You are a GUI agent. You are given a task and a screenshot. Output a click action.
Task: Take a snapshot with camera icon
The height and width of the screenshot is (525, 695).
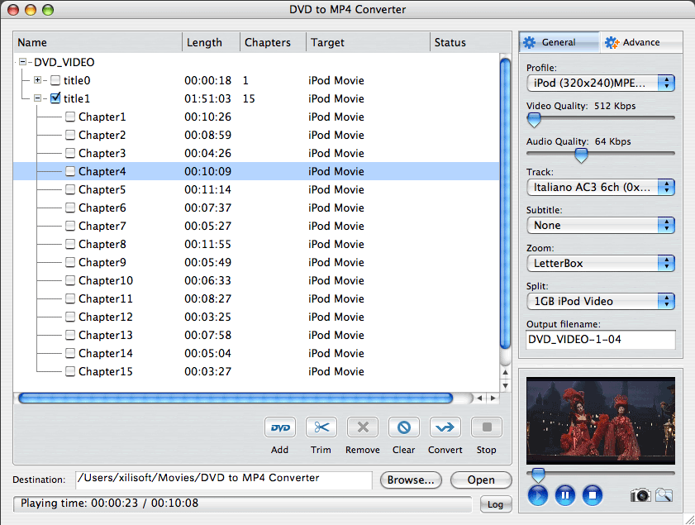click(x=640, y=495)
